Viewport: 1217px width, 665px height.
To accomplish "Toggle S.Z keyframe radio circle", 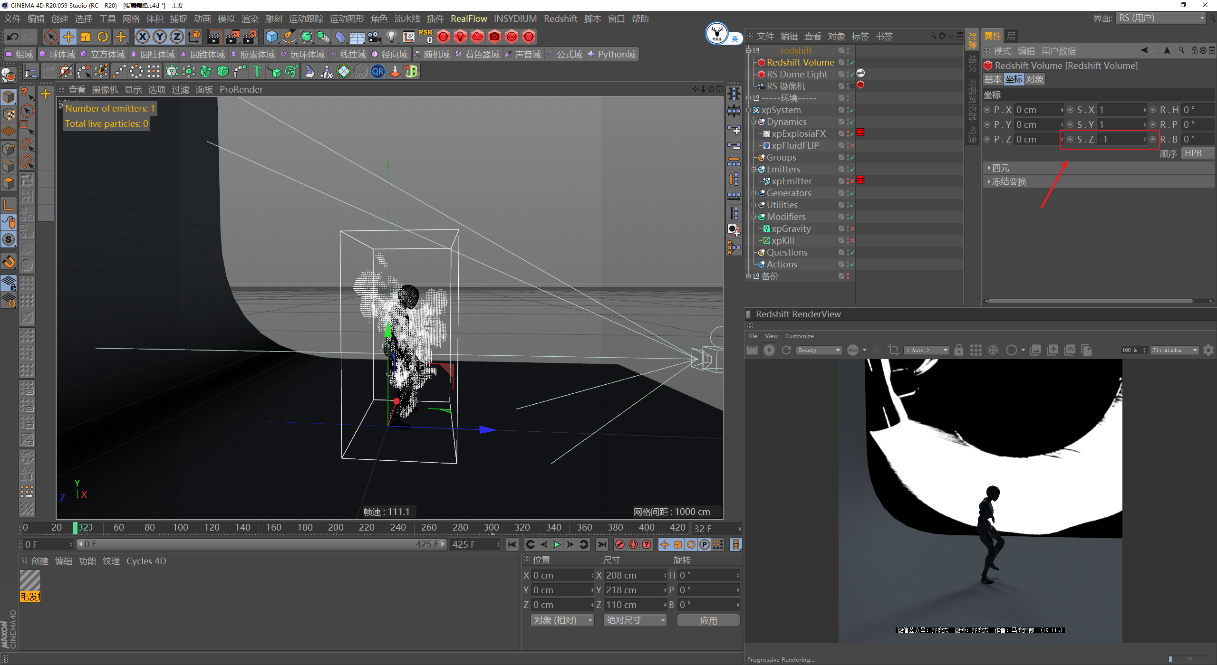I will (x=1070, y=139).
